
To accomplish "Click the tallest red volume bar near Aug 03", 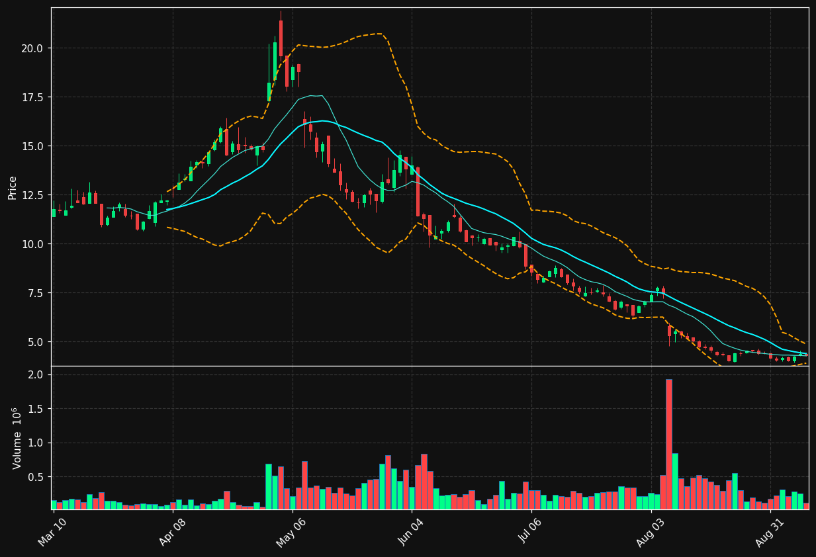I will pos(669,445).
